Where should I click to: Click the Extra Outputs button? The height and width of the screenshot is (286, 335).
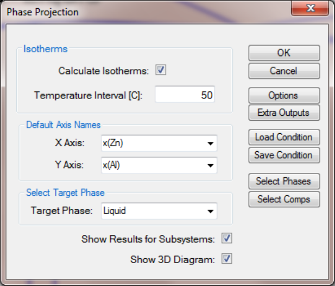(x=284, y=113)
